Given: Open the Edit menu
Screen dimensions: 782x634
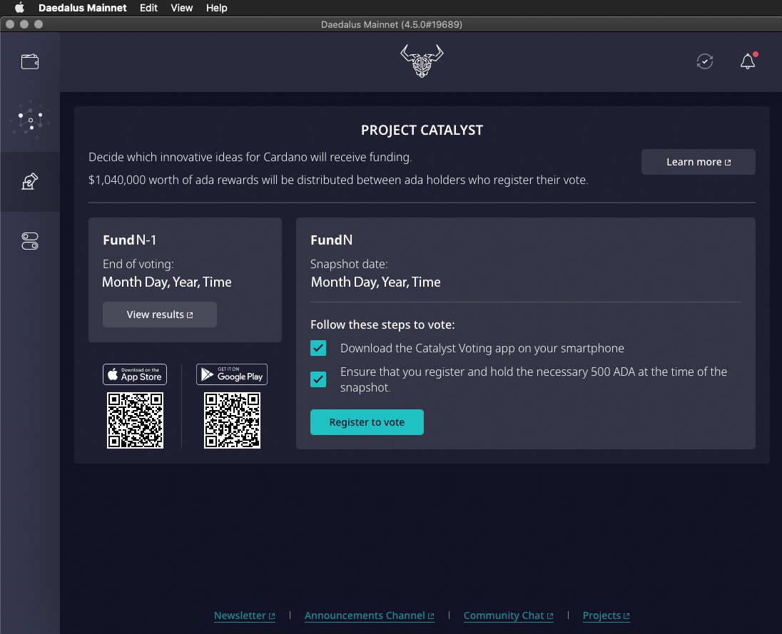Looking at the screenshot, I should tap(149, 8).
